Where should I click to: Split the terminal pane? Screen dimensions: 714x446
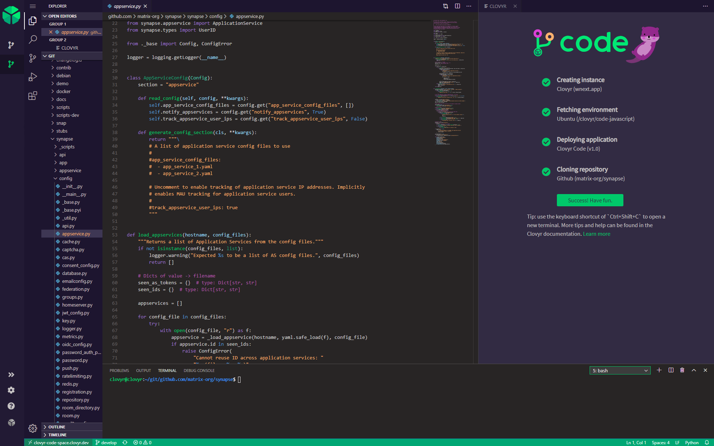[671, 370]
